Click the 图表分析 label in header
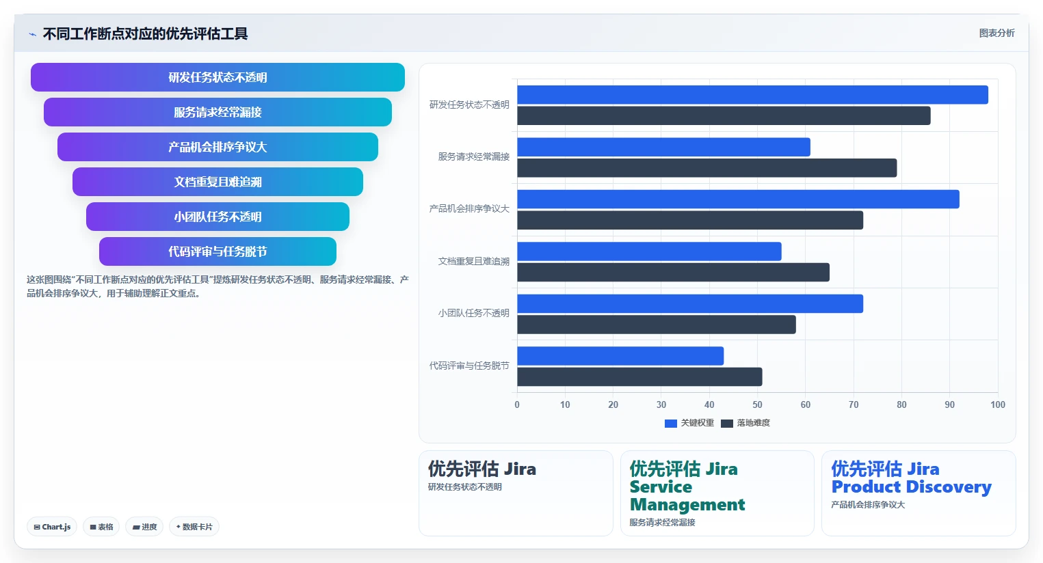Viewport: 1043px width, 563px height. point(996,33)
